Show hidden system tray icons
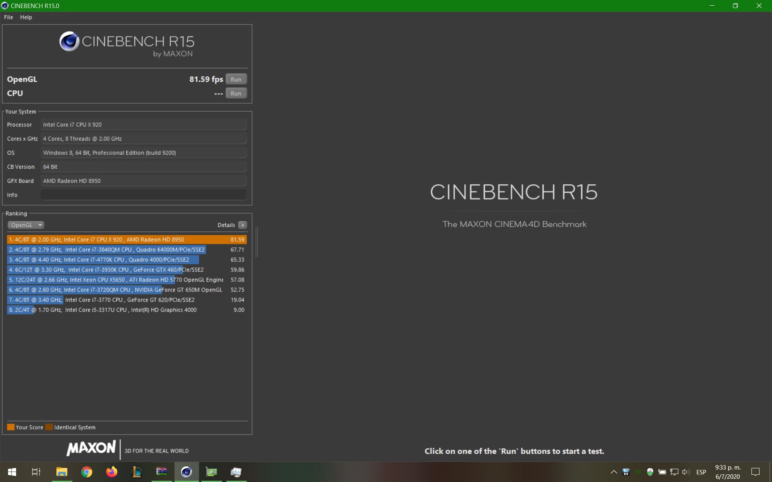 tap(614, 472)
